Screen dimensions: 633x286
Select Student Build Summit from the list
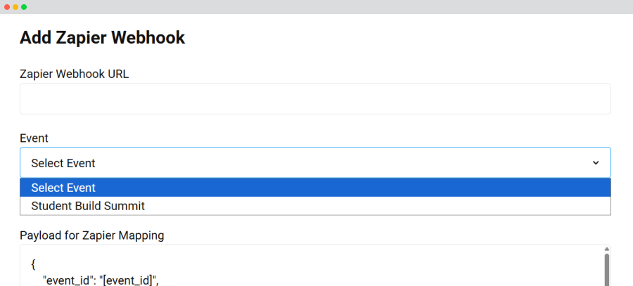click(88, 206)
